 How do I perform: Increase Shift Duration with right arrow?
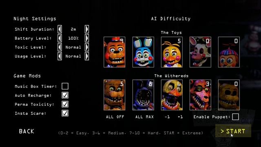87,29
